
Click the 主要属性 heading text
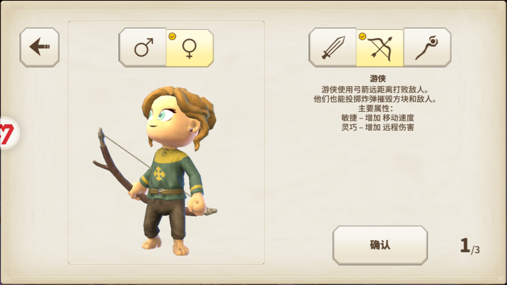coord(375,108)
